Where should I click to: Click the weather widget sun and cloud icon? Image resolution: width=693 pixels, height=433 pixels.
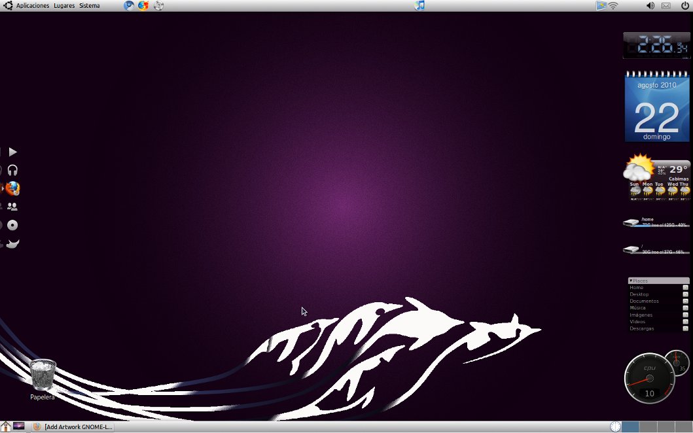point(639,167)
